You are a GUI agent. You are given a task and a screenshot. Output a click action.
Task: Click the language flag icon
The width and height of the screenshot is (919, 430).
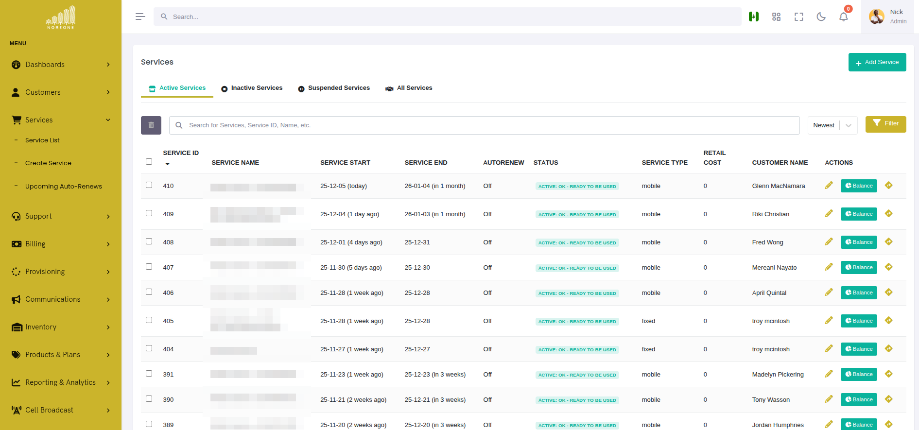754,17
